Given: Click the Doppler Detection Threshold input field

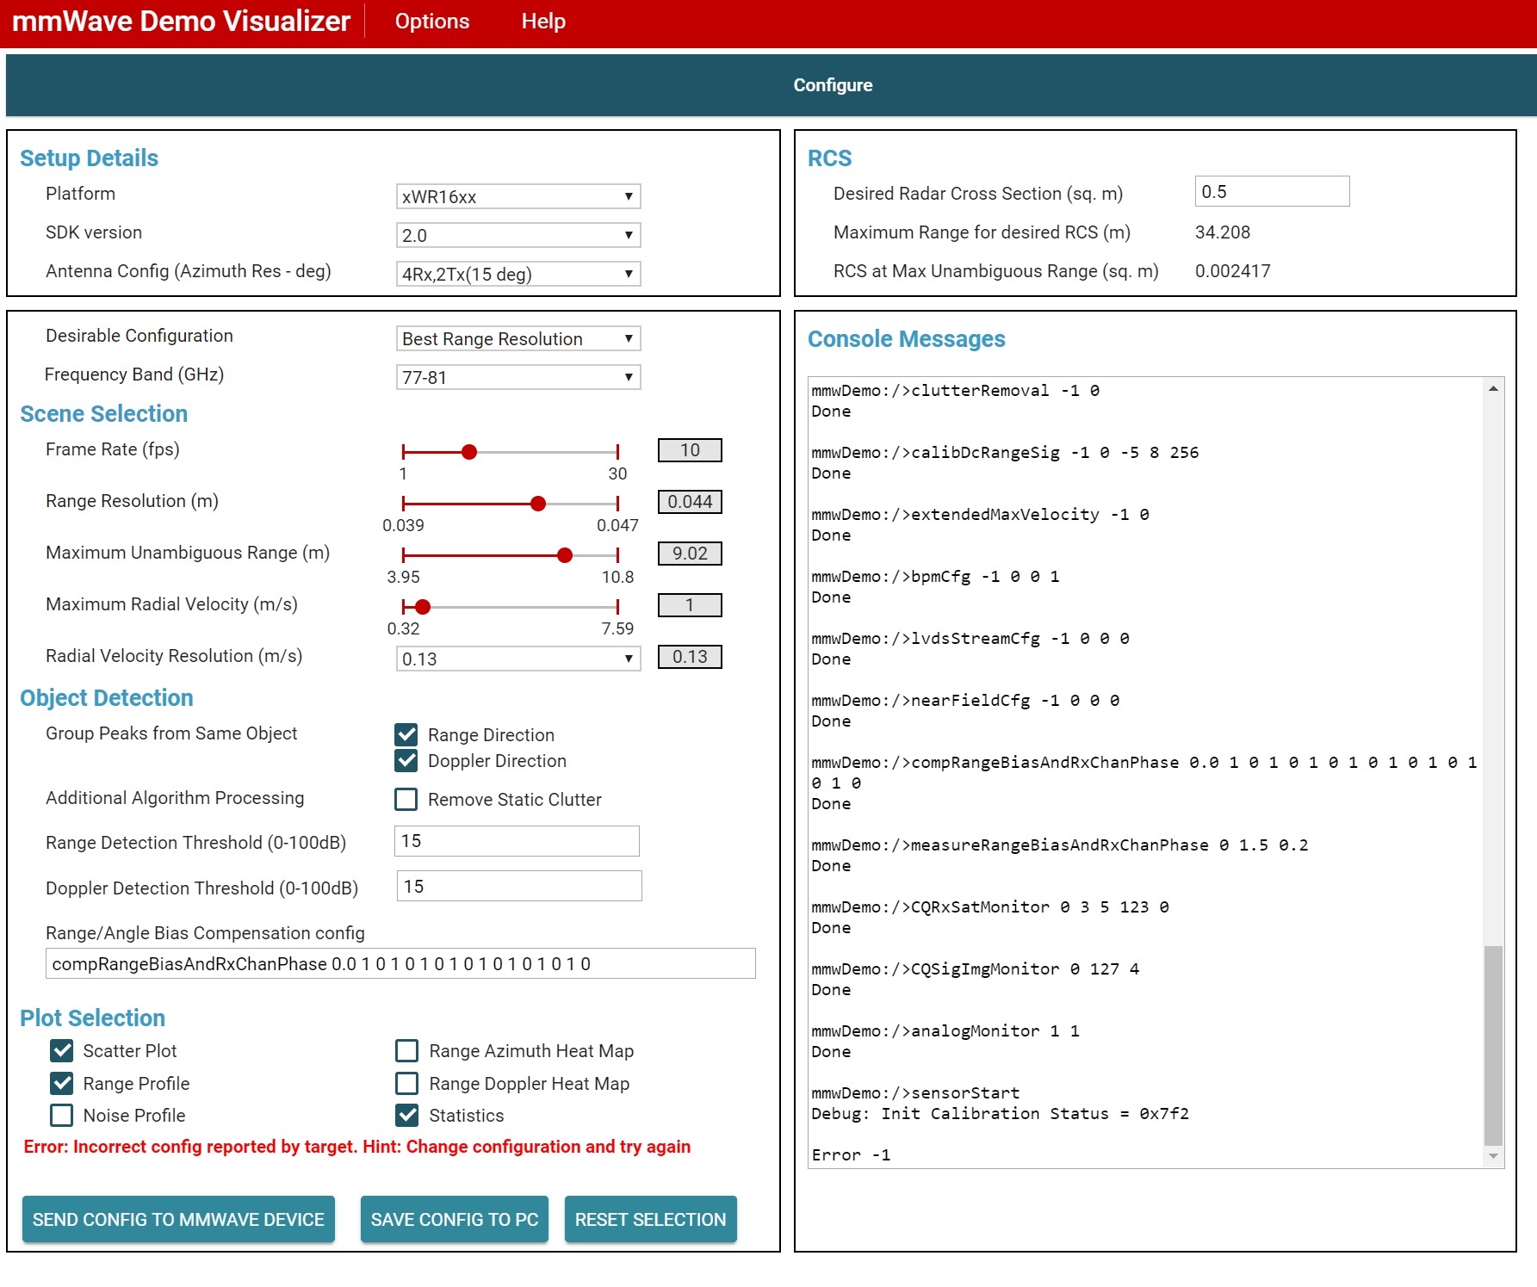Looking at the screenshot, I should click(x=519, y=886).
